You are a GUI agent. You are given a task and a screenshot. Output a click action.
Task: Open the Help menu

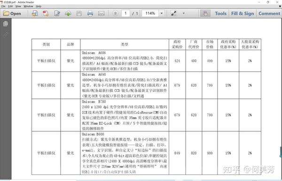tap(39, 6)
